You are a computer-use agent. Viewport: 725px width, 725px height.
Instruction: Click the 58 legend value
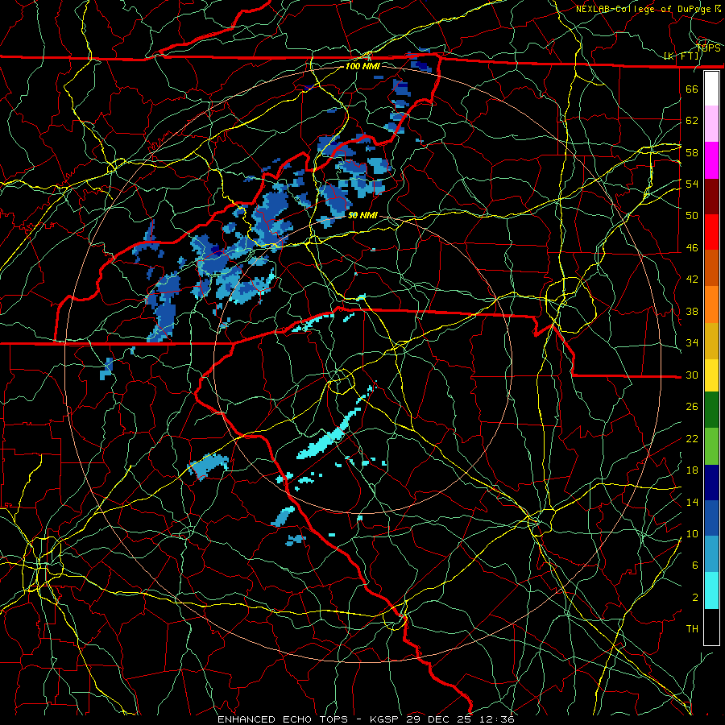692,152
